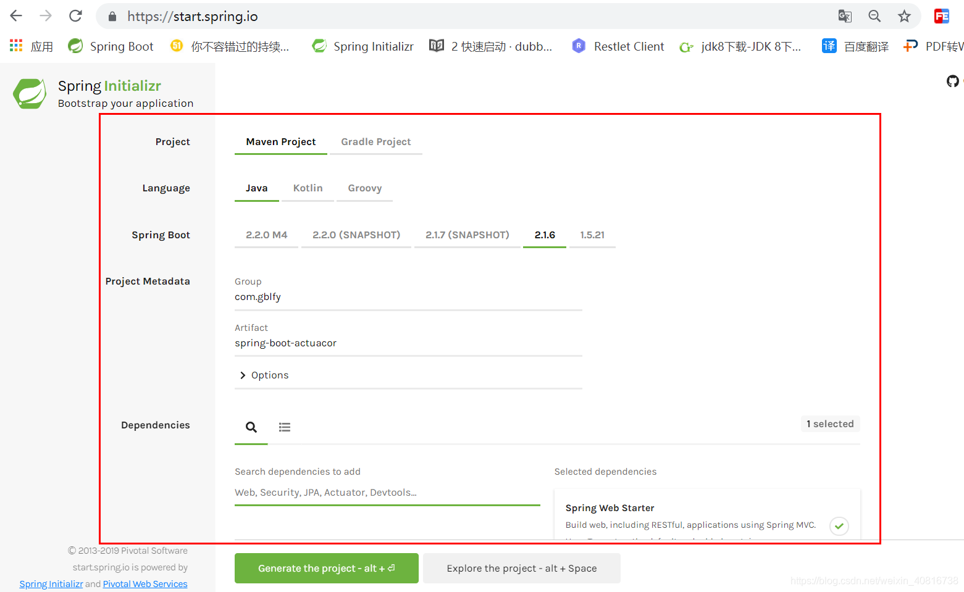964x592 pixels.
Task: Click the Selected dependencies heading
Action: pos(605,472)
